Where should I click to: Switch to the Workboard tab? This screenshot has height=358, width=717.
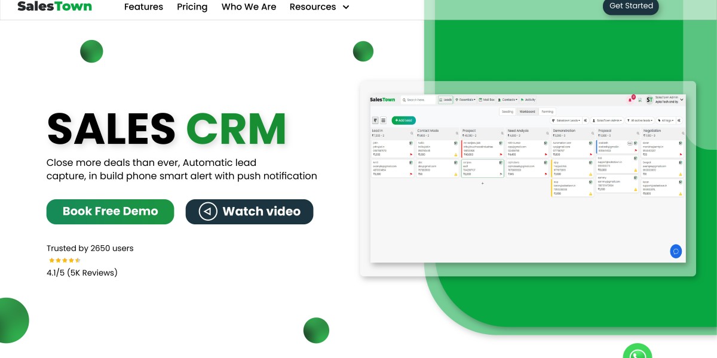coord(527,112)
